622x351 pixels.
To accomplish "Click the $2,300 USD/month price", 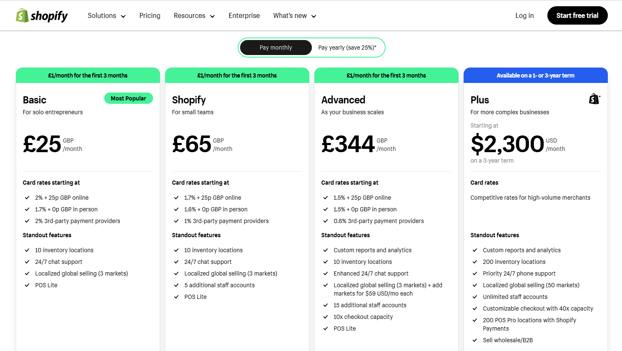I will click(518, 144).
